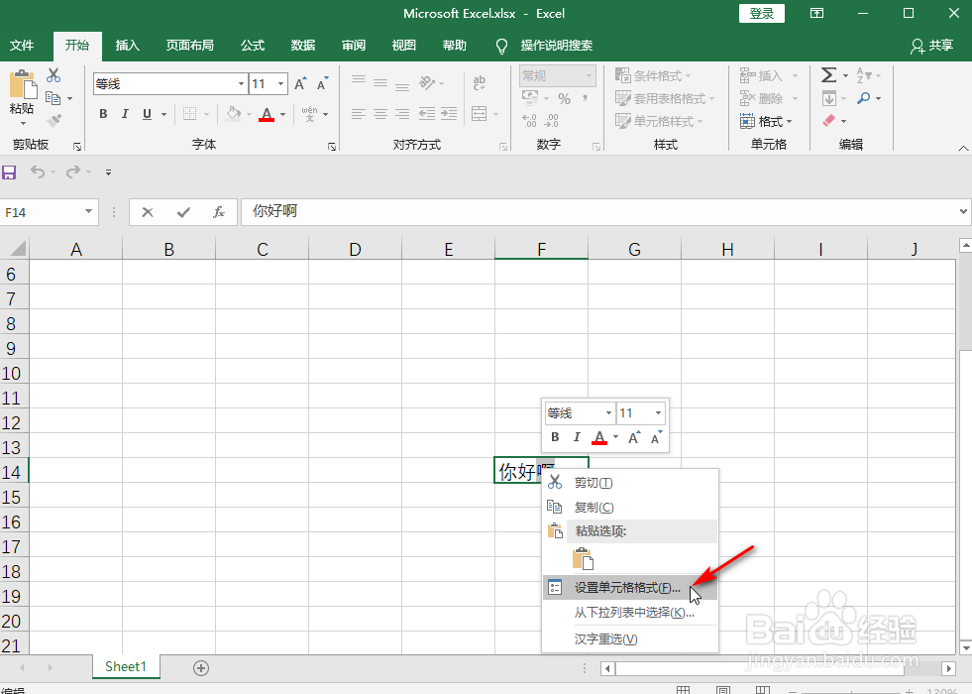Click the Save icon in quick access toolbar
Screen dimensions: 972x694
[9, 172]
